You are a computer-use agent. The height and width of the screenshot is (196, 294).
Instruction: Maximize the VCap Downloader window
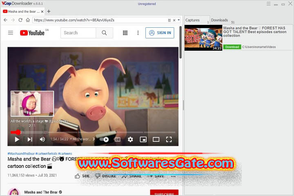pyautogui.click(x=283, y=4)
